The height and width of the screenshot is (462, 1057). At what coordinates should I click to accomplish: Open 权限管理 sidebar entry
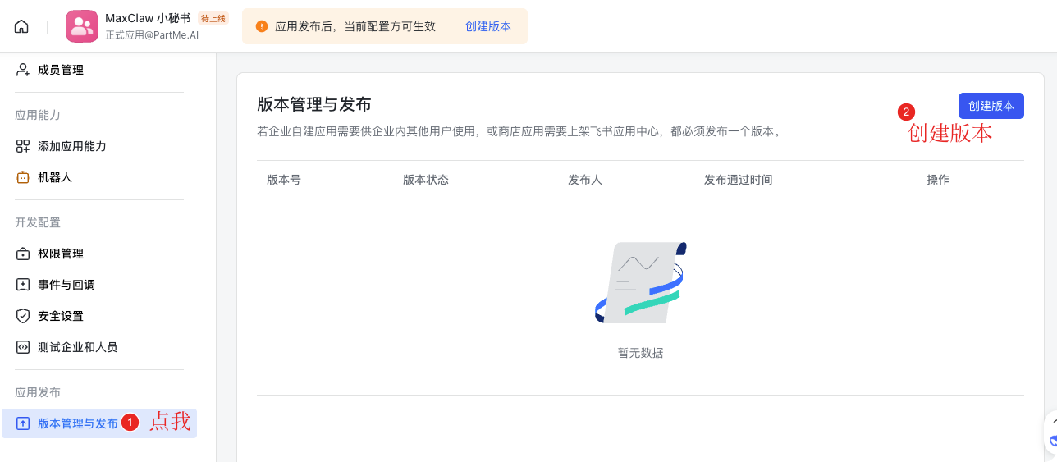[61, 254]
